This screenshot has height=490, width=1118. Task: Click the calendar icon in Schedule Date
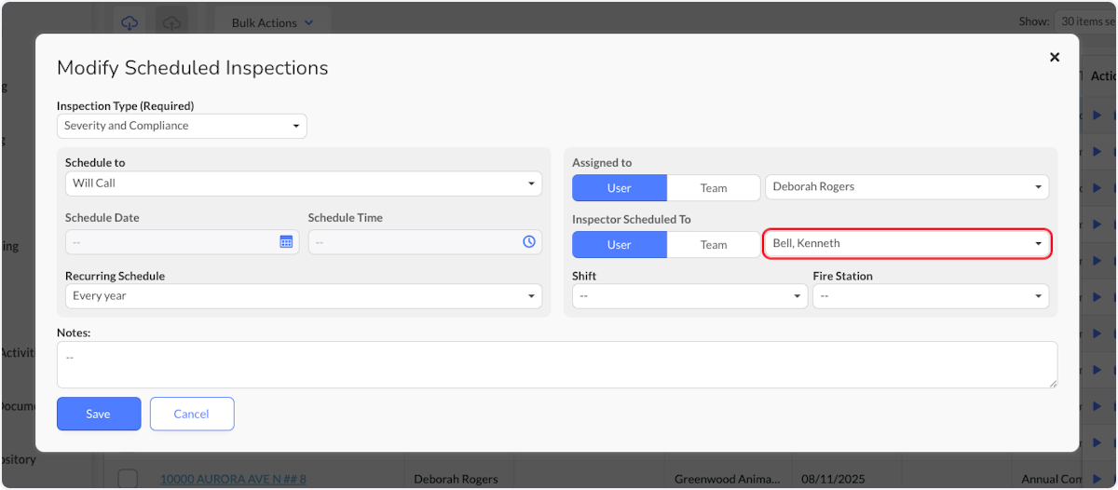tap(286, 242)
